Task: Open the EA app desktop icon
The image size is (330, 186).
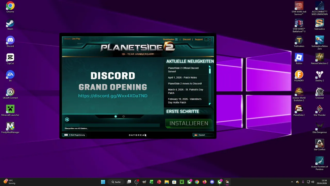Action: (x=10, y=76)
